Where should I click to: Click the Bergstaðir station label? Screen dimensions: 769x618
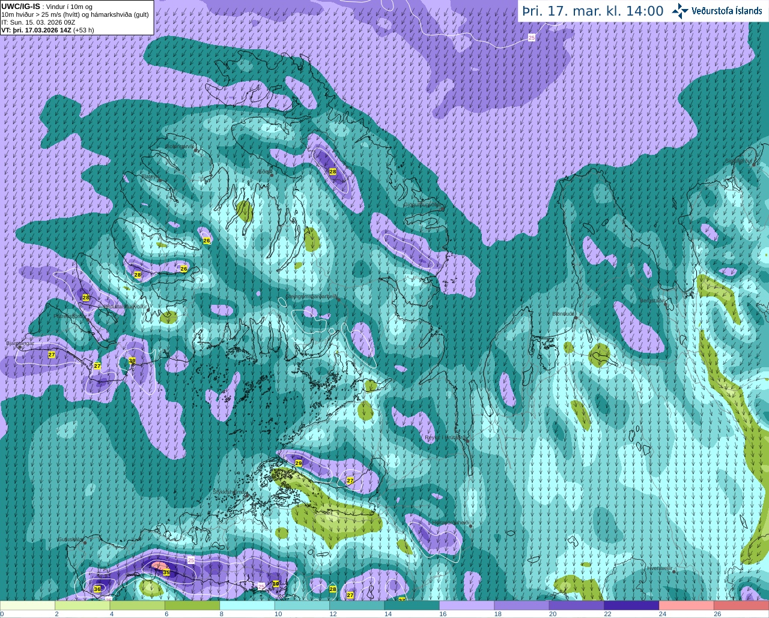(653, 301)
